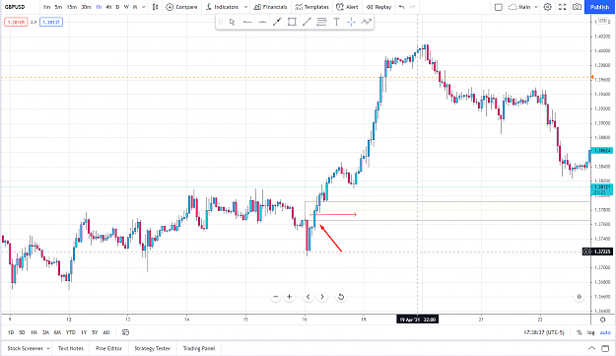Open the GBPUSD symbol search
The height and width of the screenshot is (356, 616).
[x=15, y=7]
